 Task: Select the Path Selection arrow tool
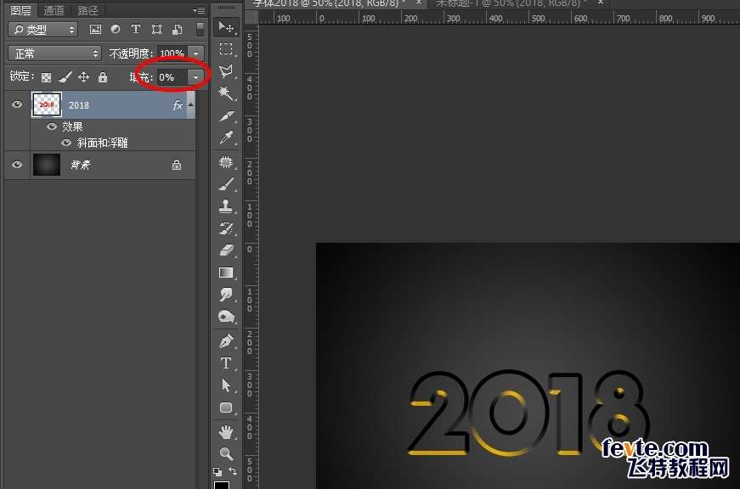point(226,385)
